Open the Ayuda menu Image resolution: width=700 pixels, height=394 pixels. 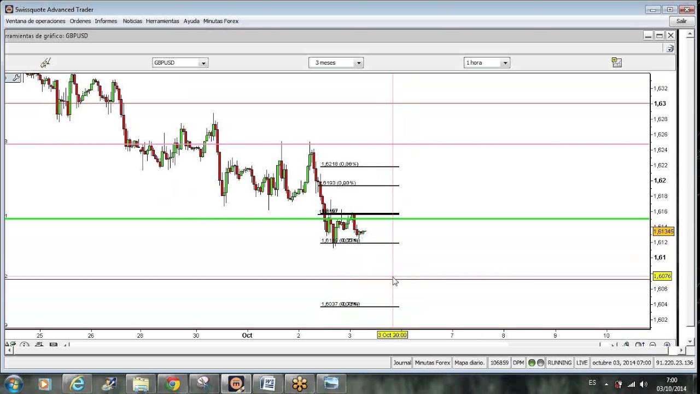coord(191,21)
